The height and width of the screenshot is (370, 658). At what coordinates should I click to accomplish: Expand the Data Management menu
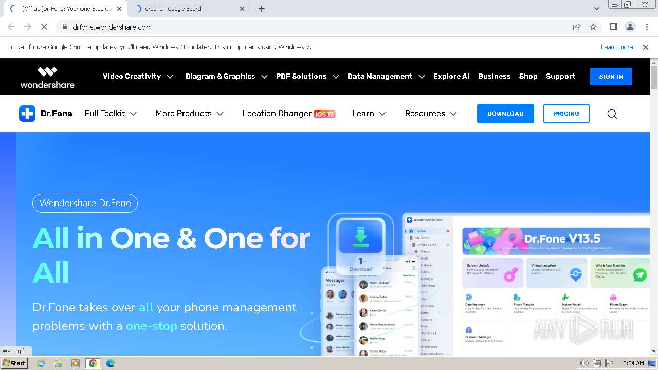pyautogui.click(x=386, y=76)
